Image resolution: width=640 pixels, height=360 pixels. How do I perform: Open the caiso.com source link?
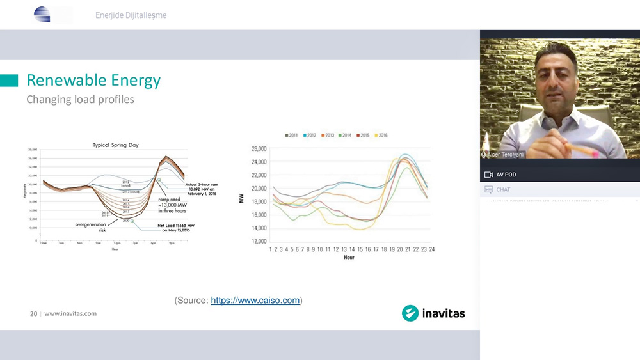tap(255, 301)
